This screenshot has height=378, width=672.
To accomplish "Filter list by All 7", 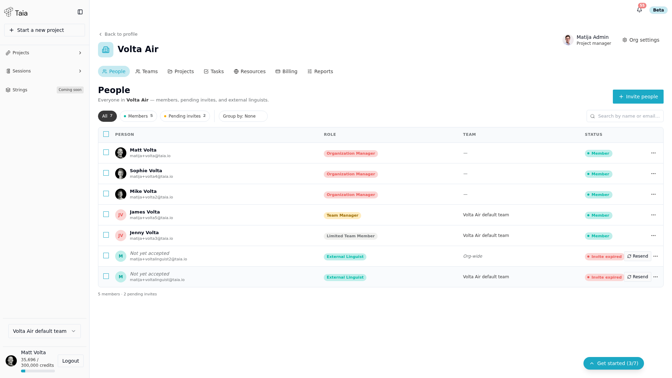I will [107, 116].
